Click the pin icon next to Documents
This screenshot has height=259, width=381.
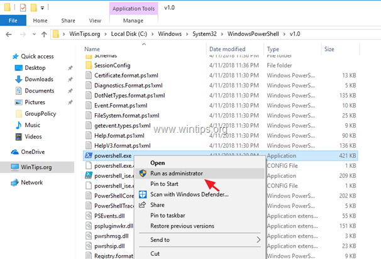(70, 91)
